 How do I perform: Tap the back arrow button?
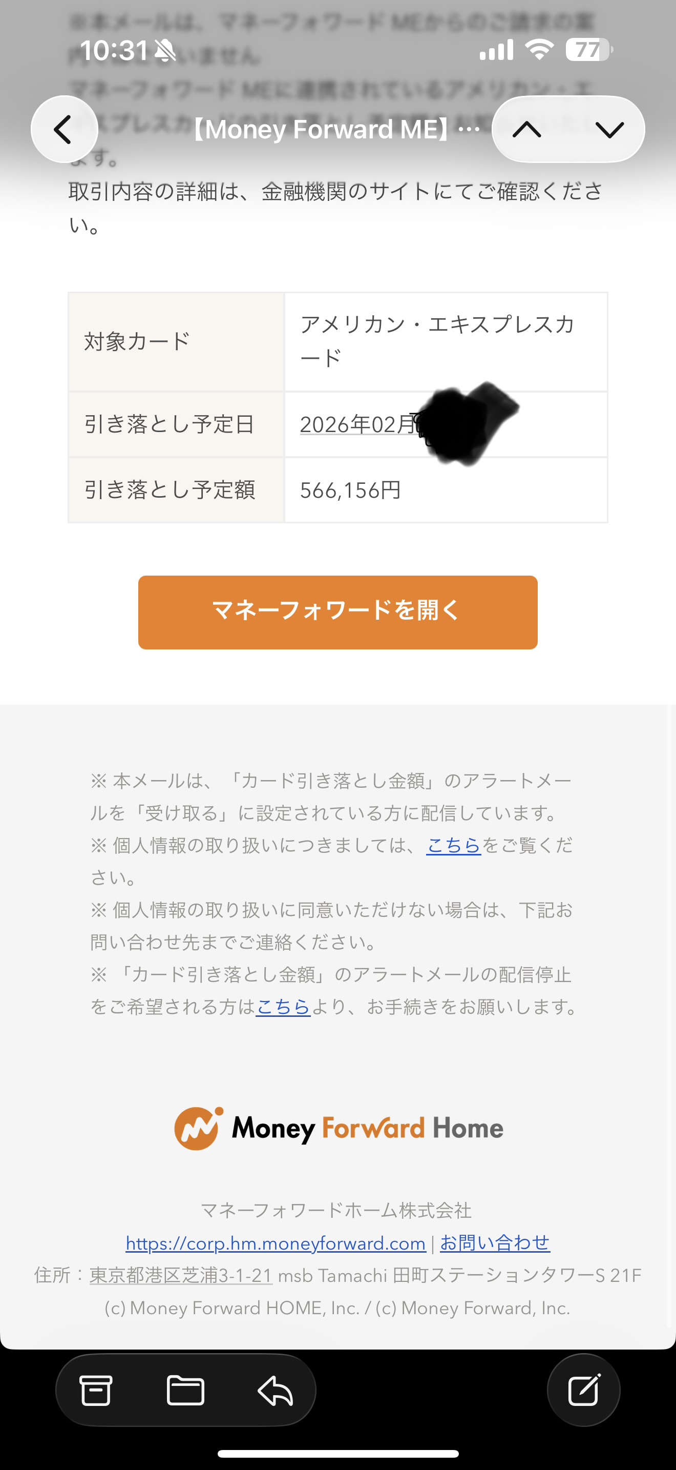pyautogui.click(x=64, y=130)
